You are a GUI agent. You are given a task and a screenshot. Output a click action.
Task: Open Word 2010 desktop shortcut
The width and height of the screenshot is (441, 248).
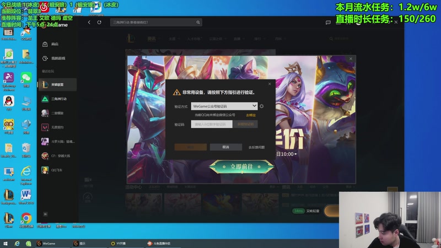[x=26, y=197]
